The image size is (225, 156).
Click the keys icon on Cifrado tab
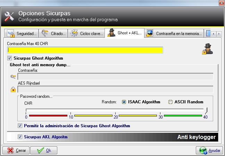(44, 34)
